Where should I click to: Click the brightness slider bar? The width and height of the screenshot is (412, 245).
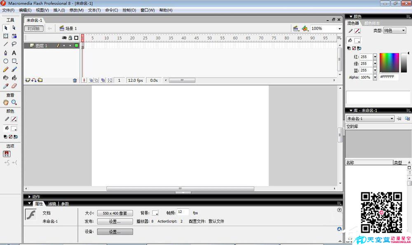(x=404, y=62)
